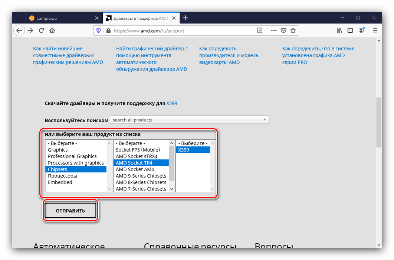The height and width of the screenshot is (260, 394).
Task: Choose AMD Socket AM4 from list
Action: (135, 169)
